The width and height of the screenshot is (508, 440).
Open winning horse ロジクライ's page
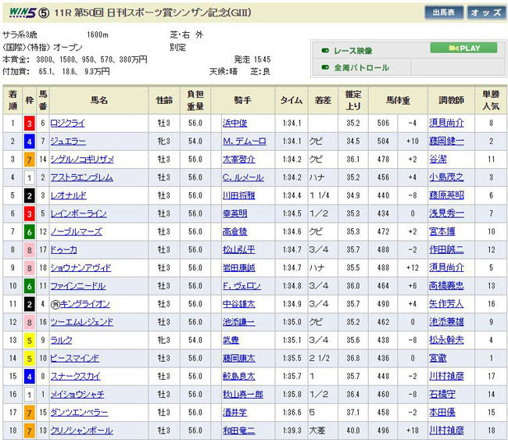[67, 123]
